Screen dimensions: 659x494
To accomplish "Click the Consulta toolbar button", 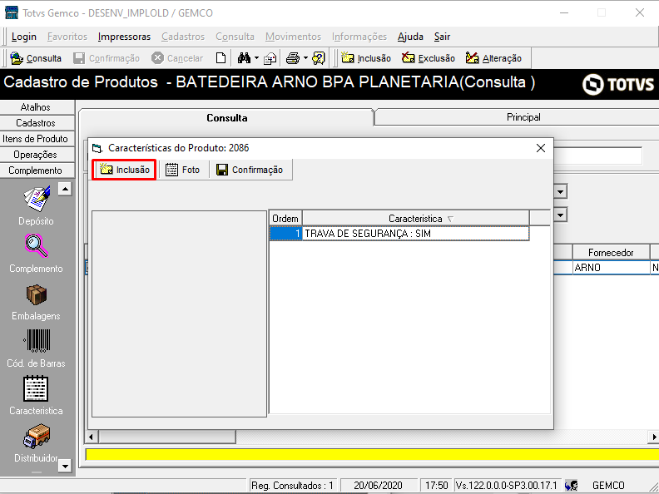I will tap(36, 58).
